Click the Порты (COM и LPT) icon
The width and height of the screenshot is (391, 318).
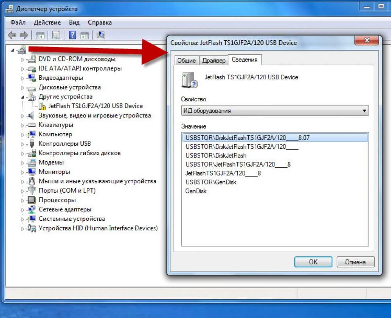[32, 191]
